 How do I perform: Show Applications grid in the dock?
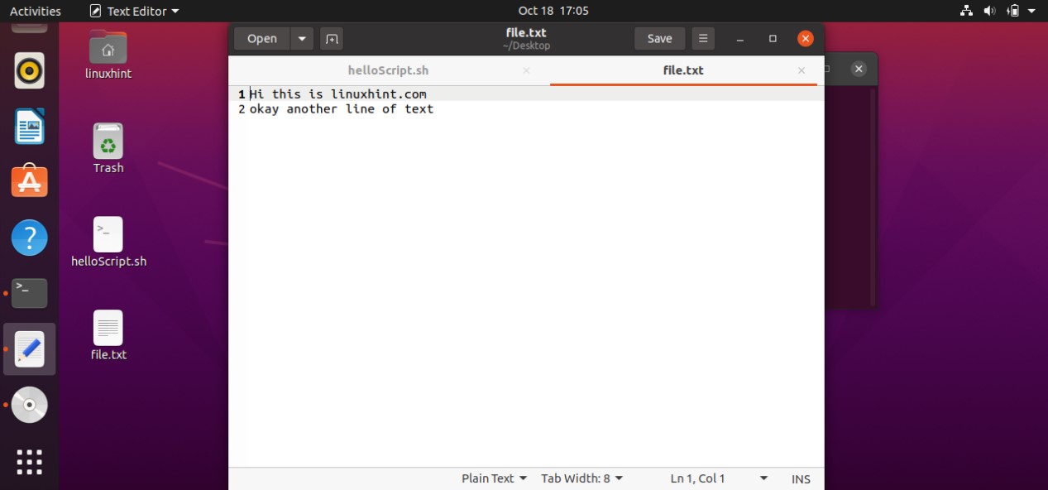[x=30, y=461]
